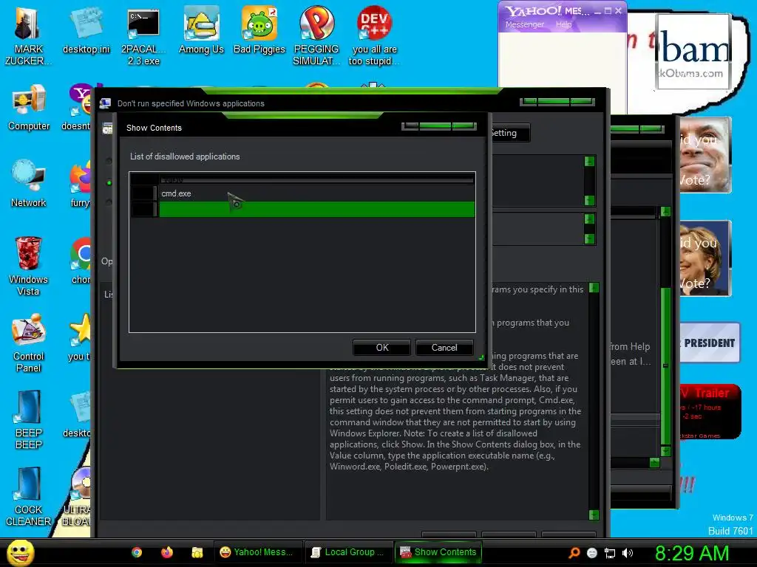Screen dimensions: 757x567
Task: Open the Help menu in Yahoo Messenger
Action: [x=563, y=24]
